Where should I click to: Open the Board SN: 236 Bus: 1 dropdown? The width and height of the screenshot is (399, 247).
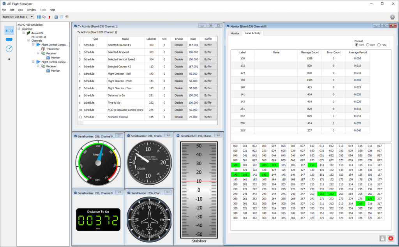[31, 17]
